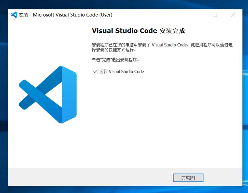The height and width of the screenshot is (193, 248).
Task: Click the large Visual Studio Code logo
Action: pos(48,95)
